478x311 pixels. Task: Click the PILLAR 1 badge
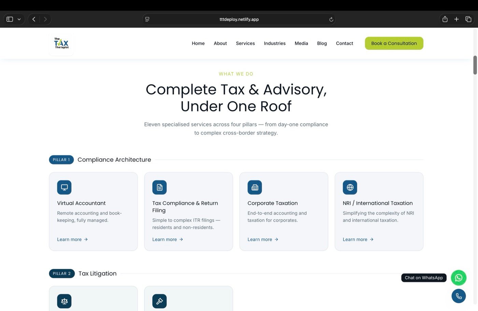[x=61, y=160]
